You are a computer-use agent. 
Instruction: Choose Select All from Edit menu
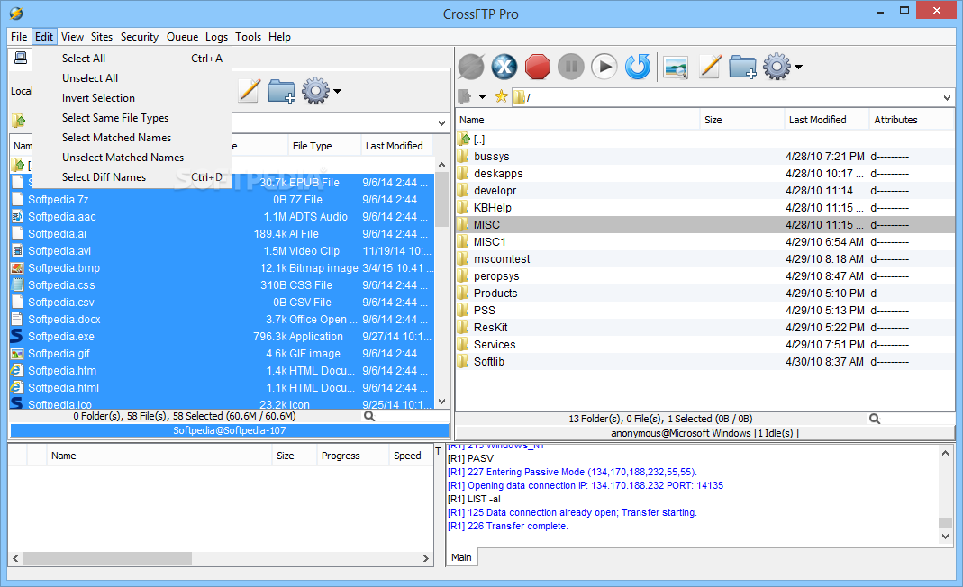tap(132, 59)
